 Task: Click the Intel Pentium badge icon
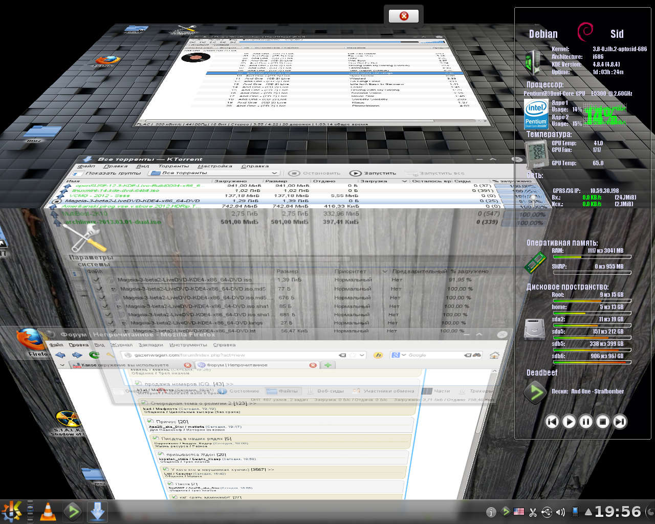(x=536, y=114)
